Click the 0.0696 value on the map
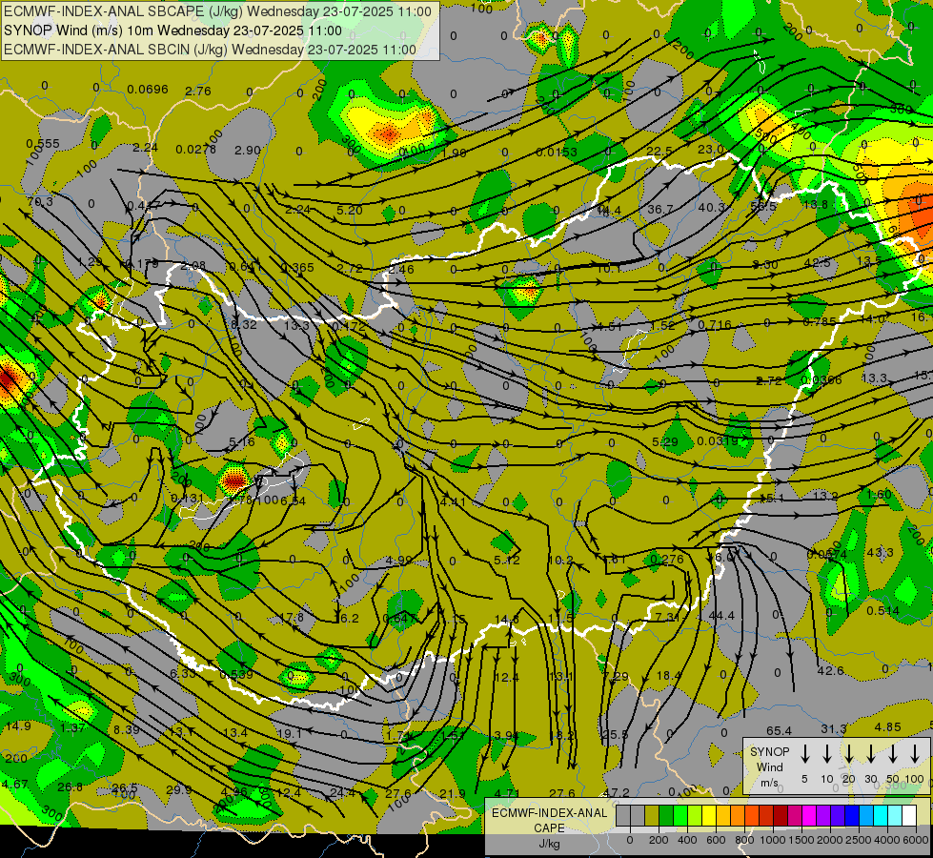The height and width of the screenshot is (858, 933). click(148, 90)
